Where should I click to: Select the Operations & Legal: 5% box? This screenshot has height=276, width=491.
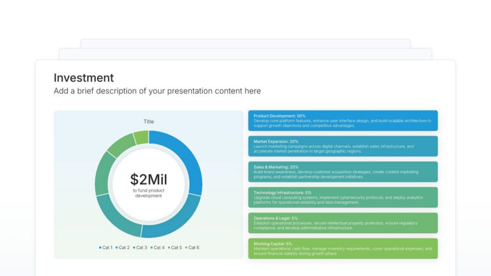(x=343, y=223)
